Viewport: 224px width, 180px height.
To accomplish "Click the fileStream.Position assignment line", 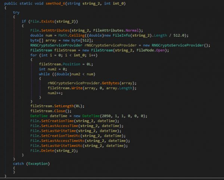I will click(58, 65).
